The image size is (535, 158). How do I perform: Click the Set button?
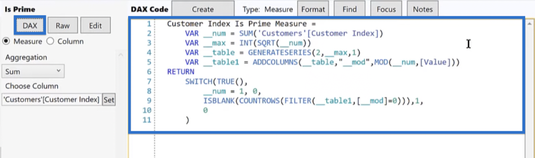(x=109, y=100)
